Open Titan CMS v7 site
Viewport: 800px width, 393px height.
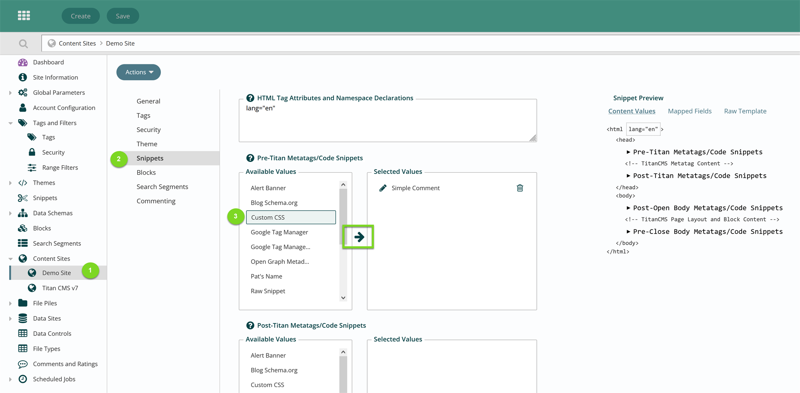click(60, 288)
